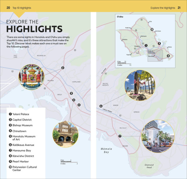The image size is (187, 179).
Task: Select main map marker number 4
Action: tap(79, 105)
